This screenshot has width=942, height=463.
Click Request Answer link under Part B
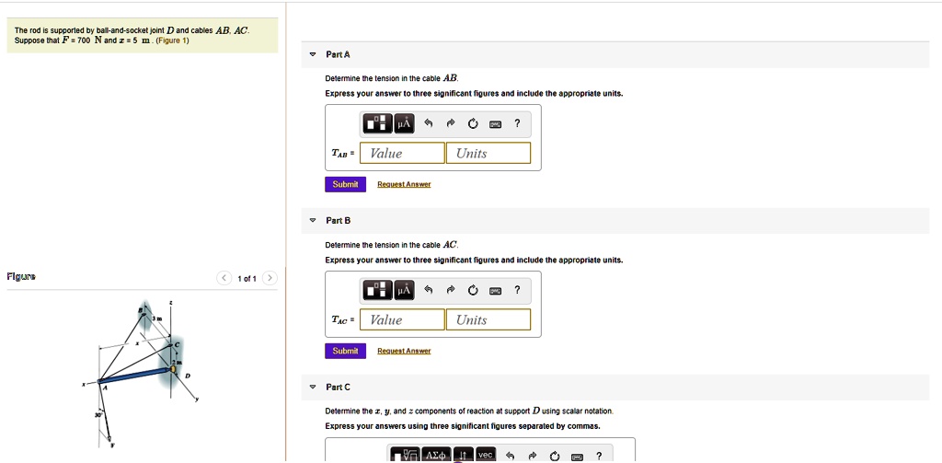(404, 351)
